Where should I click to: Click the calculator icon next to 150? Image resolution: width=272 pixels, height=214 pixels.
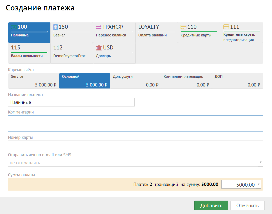coord(55,27)
